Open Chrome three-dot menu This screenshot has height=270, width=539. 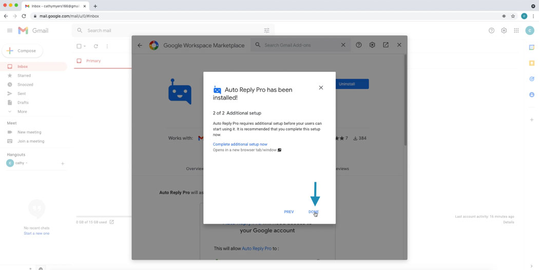coord(533,16)
